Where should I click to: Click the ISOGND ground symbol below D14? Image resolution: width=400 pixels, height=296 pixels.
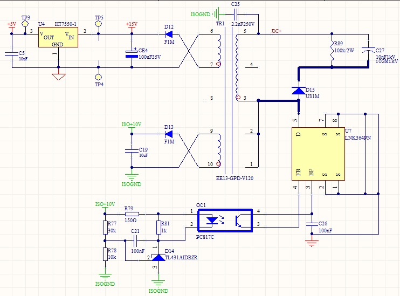(158, 284)
